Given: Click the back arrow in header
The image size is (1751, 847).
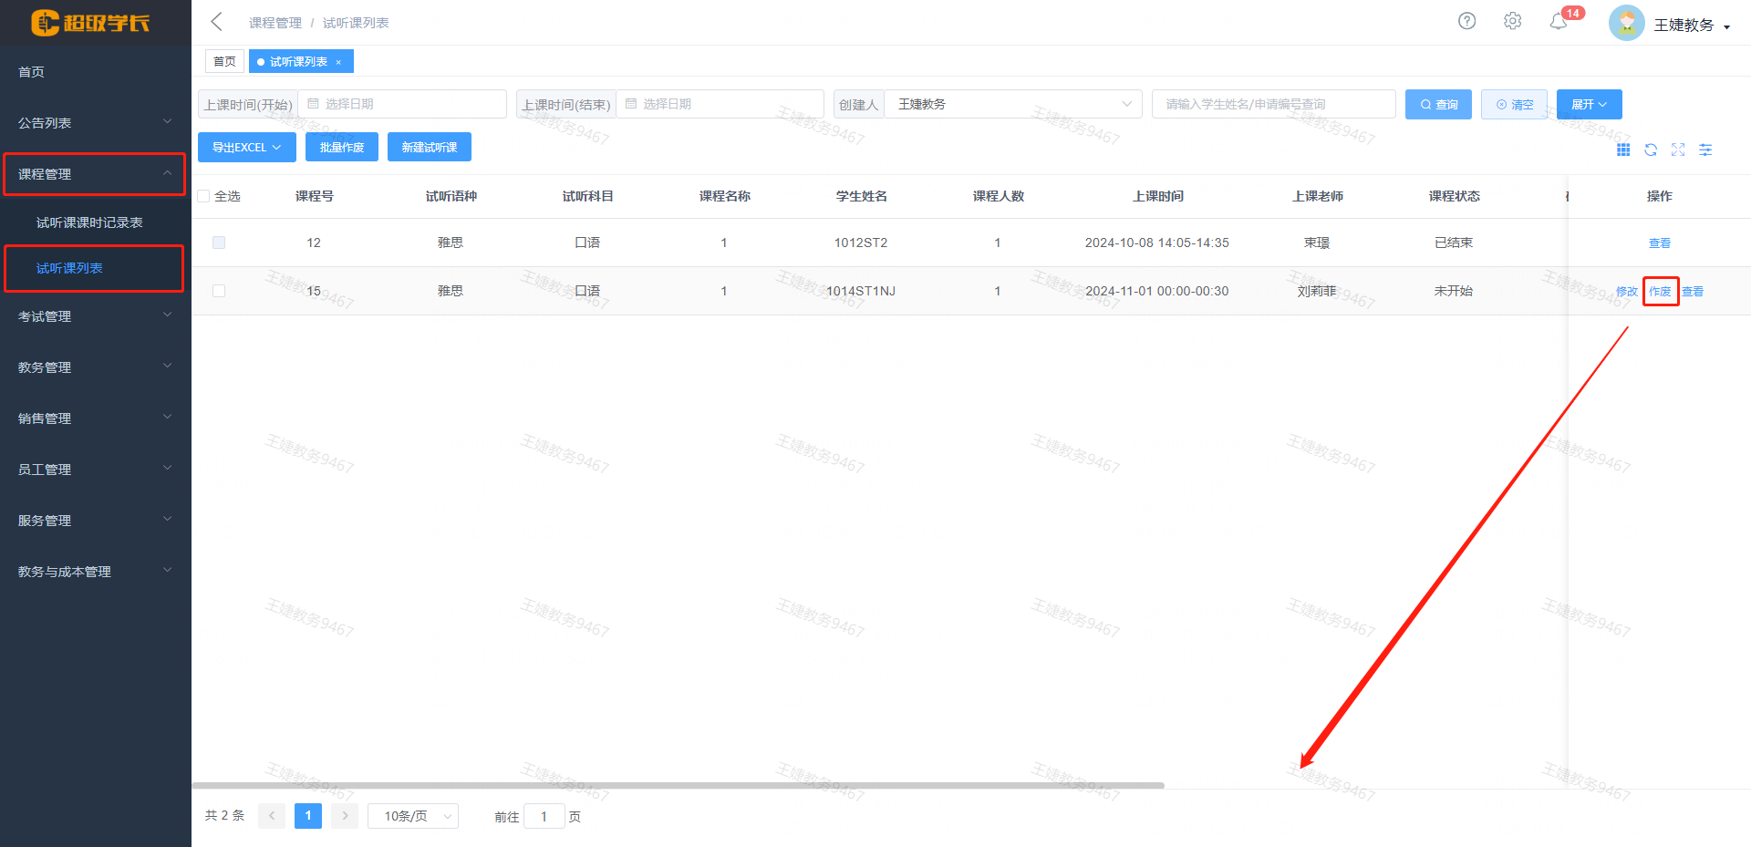Looking at the screenshot, I should click(x=217, y=22).
